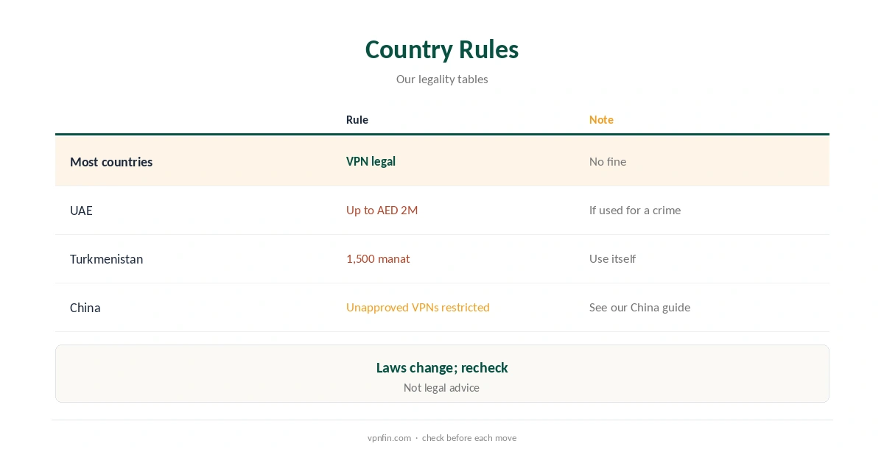Click the "VPN legal" cell
Viewport: 884px width, 452px height.
point(371,161)
